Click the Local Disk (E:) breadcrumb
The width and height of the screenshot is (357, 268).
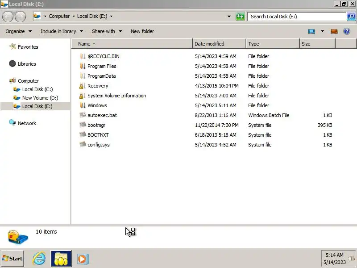click(x=92, y=16)
